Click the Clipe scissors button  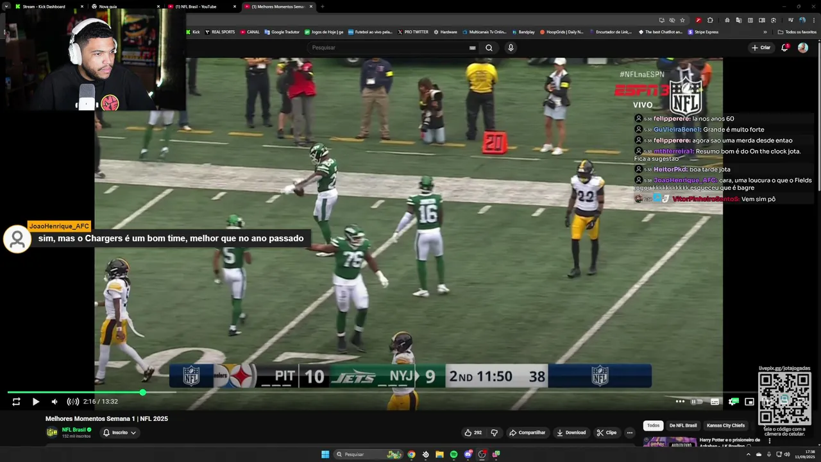coord(607,432)
